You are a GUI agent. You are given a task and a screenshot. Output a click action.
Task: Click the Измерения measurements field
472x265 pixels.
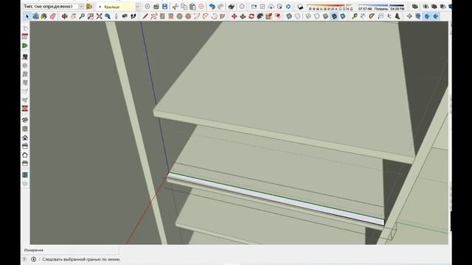[x=71, y=250]
